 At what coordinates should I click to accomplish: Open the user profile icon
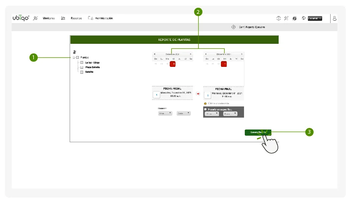point(334,18)
